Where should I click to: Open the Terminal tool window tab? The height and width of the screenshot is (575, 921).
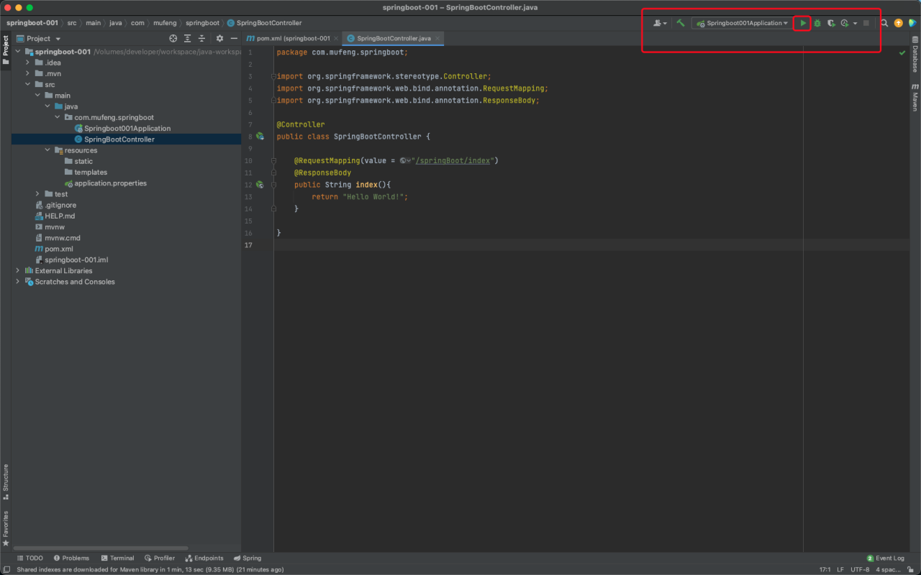click(117, 558)
